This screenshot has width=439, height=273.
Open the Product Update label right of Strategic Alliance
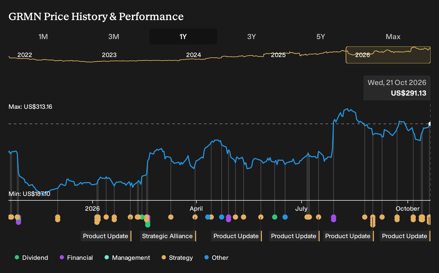(x=237, y=236)
